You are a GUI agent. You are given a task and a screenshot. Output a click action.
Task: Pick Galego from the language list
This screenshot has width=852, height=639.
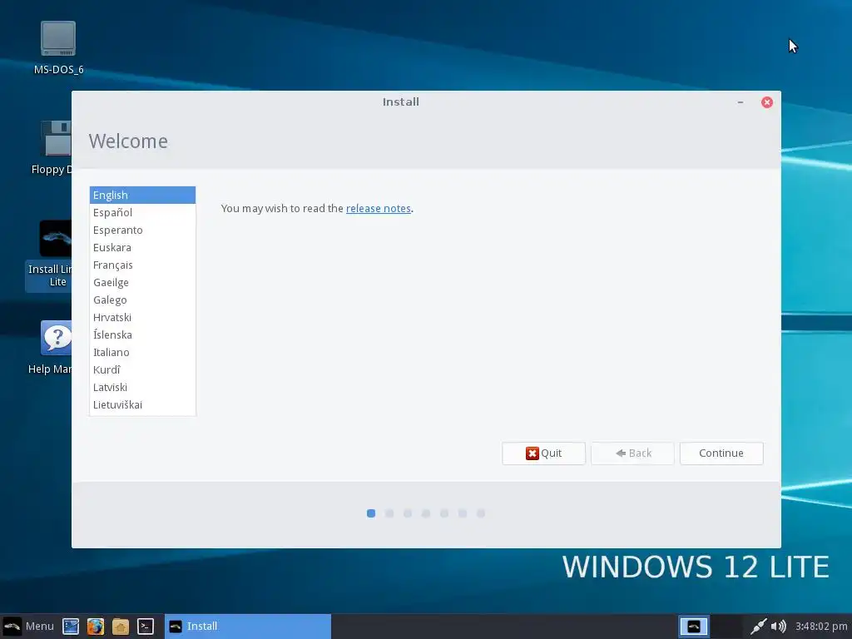point(142,300)
